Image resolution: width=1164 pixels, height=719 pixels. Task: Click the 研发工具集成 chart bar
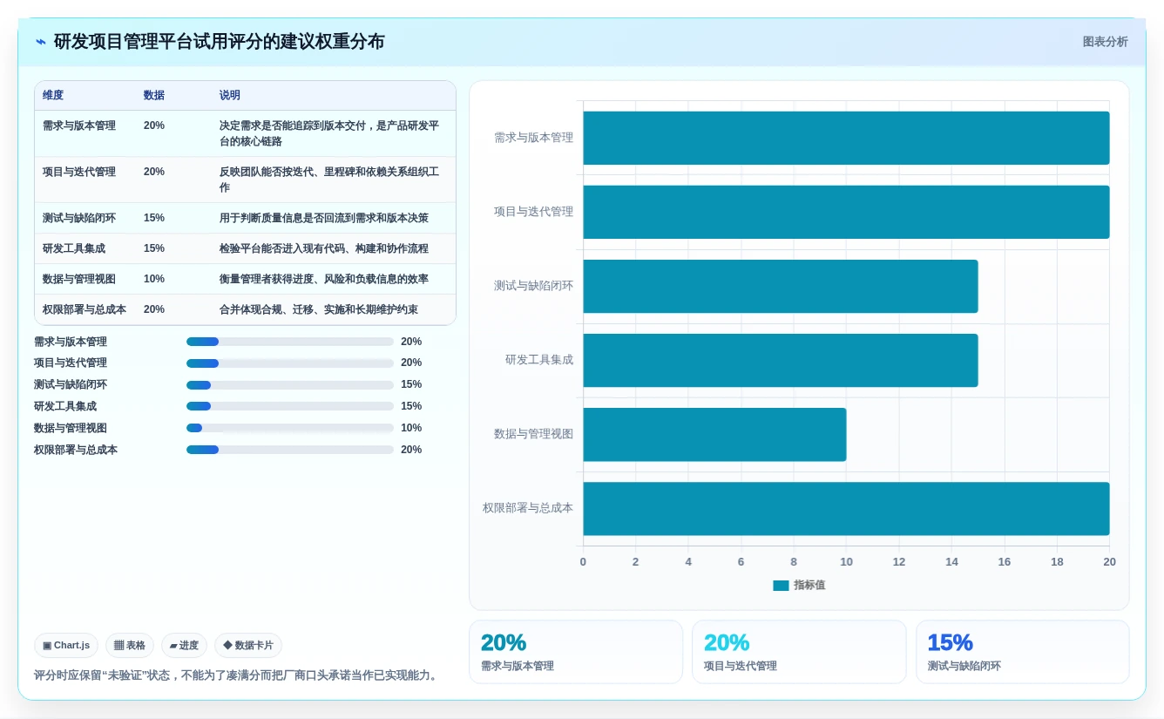781,360
